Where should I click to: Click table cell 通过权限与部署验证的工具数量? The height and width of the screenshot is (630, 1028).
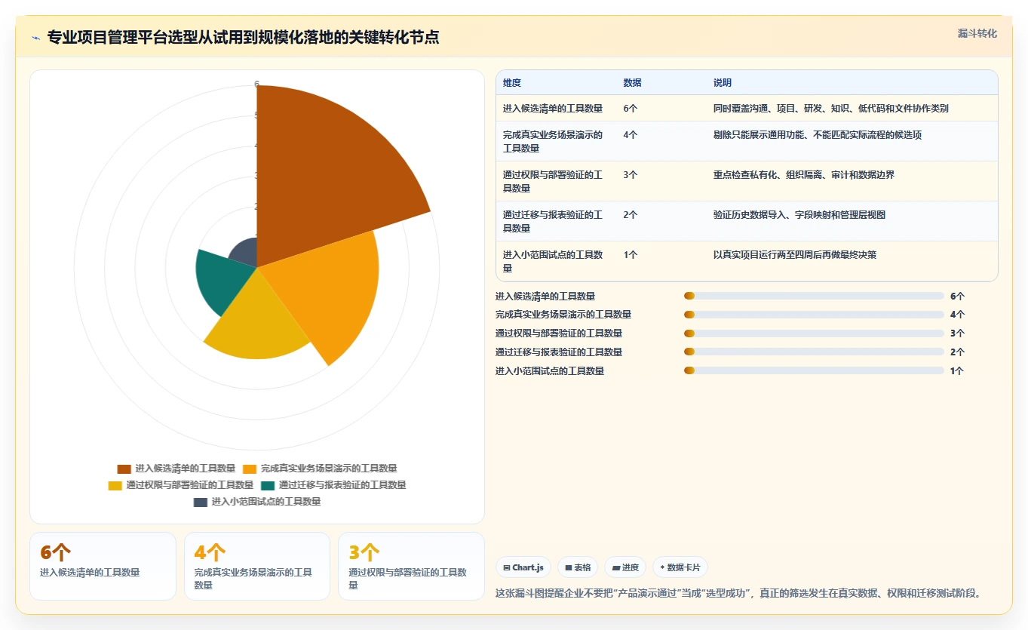[553, 182]
